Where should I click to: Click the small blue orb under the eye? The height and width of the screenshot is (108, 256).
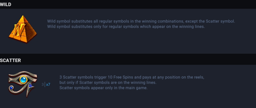coord(11,88)
